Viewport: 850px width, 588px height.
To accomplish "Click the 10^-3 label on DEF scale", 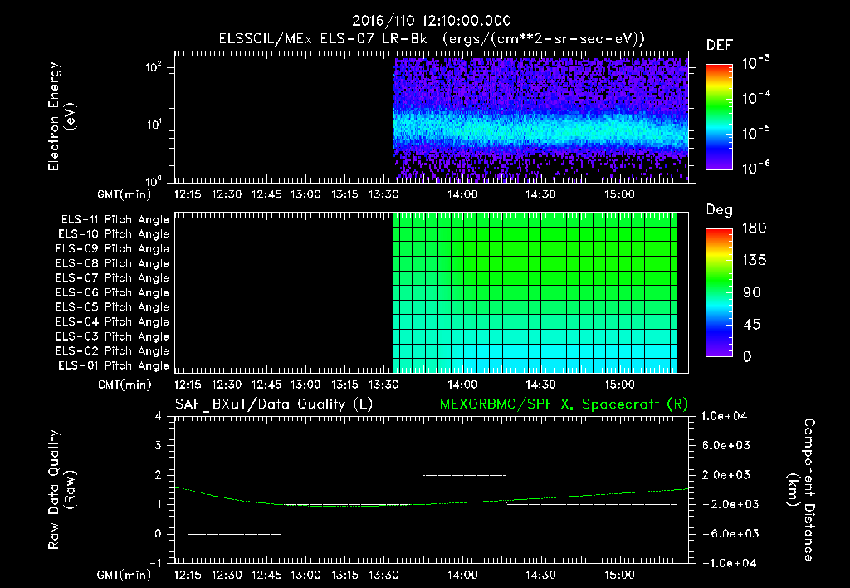I will (755, 63).
